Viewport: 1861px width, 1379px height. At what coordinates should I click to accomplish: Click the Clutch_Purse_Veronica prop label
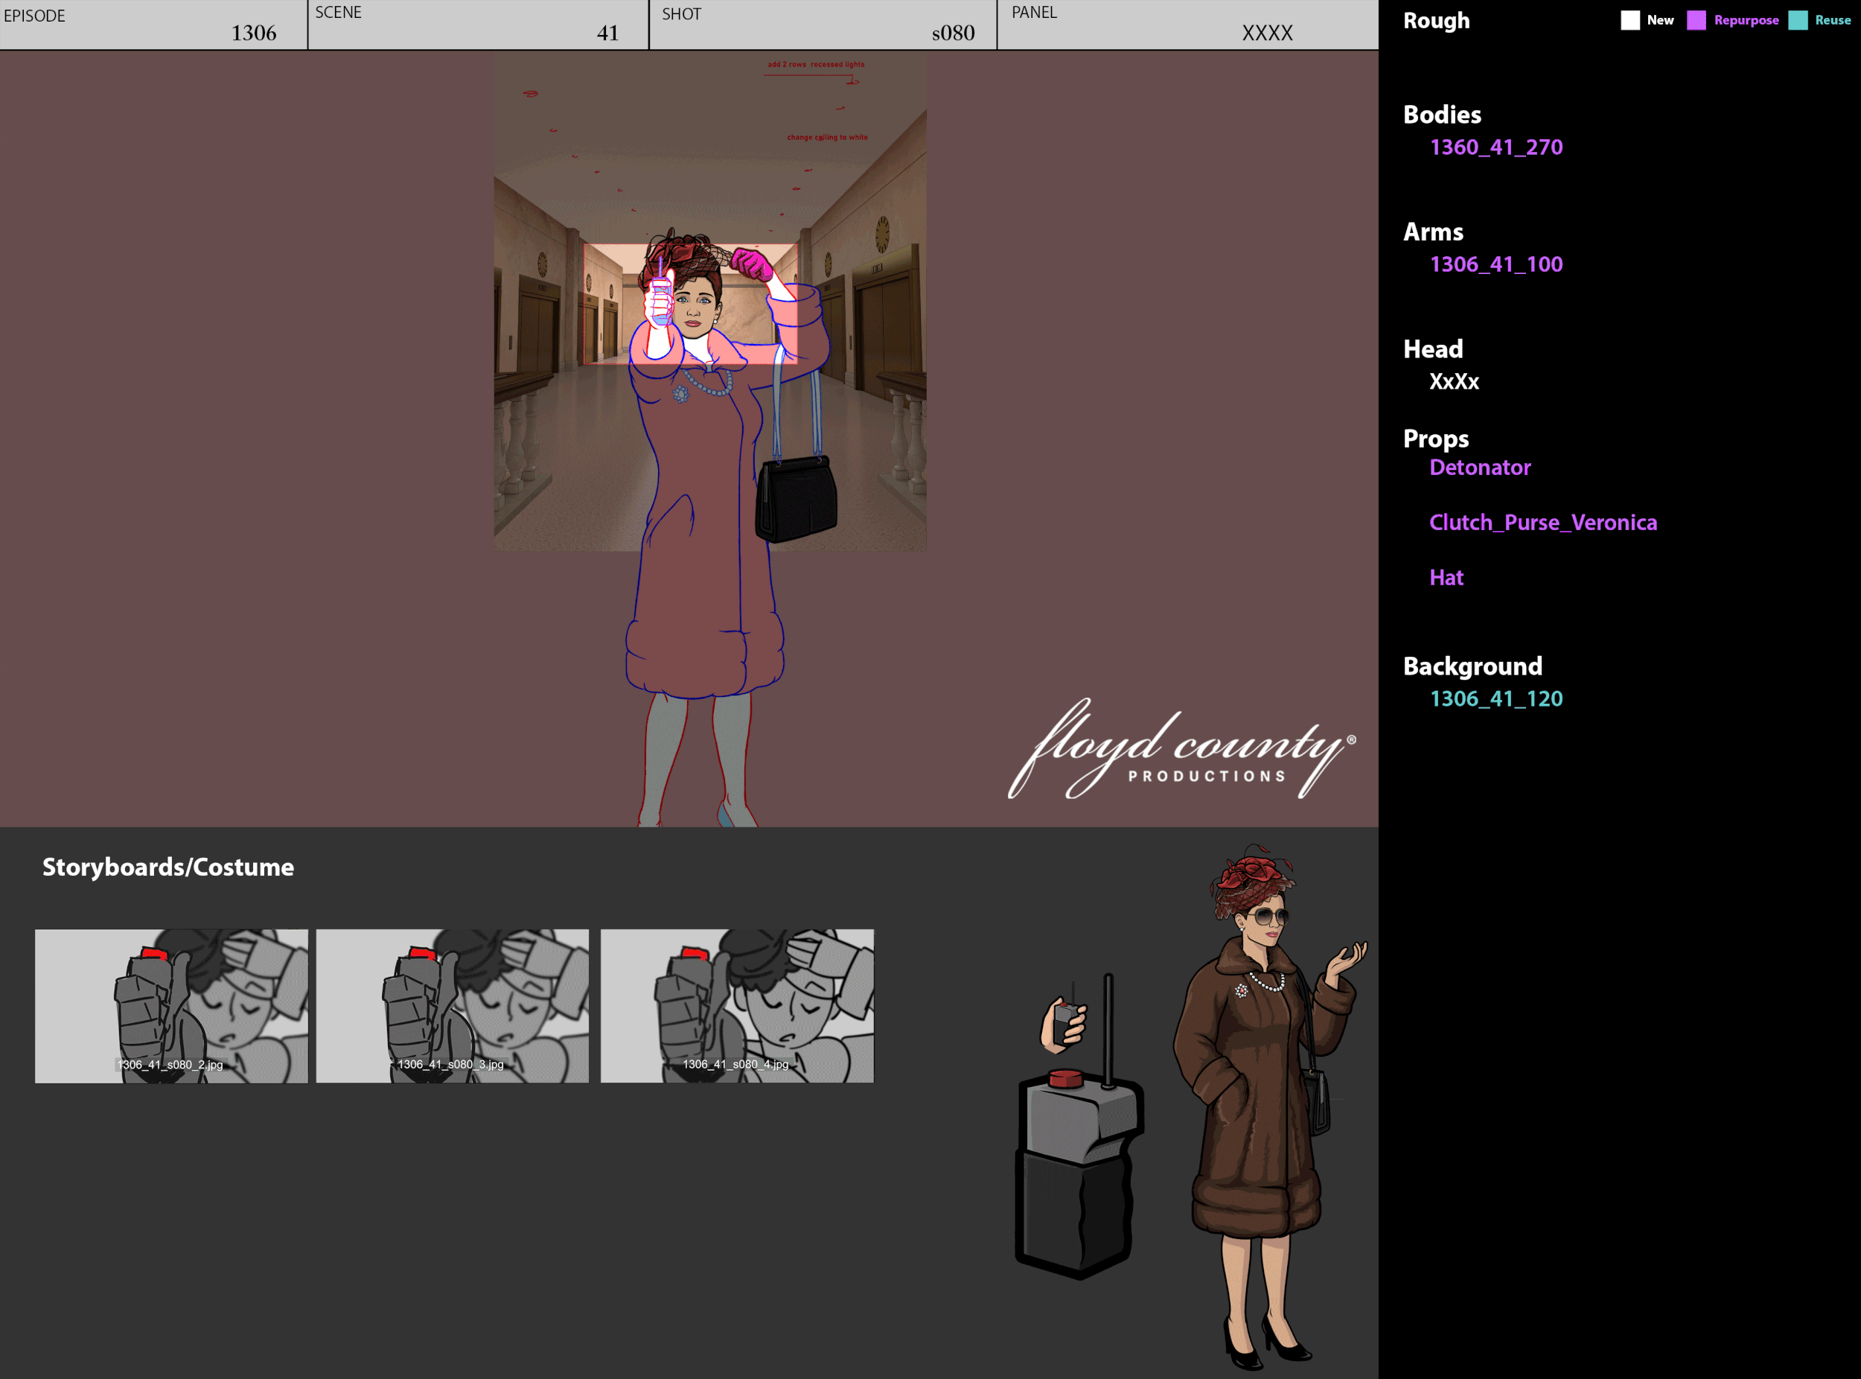click(1543, 523)
